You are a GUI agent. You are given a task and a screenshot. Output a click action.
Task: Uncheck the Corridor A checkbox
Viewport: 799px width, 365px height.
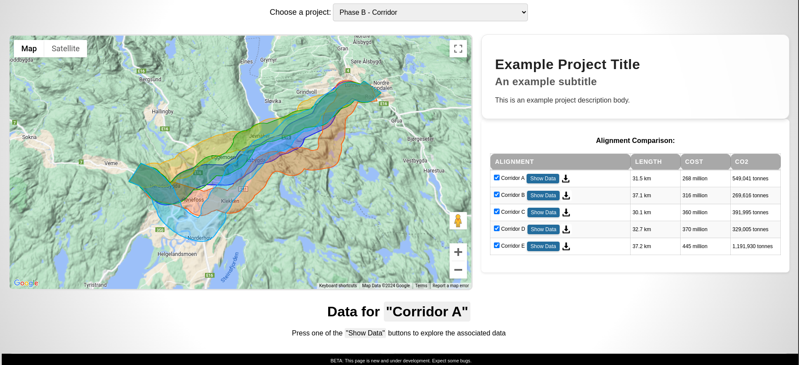pyautogui.click(x=497, y=178)
